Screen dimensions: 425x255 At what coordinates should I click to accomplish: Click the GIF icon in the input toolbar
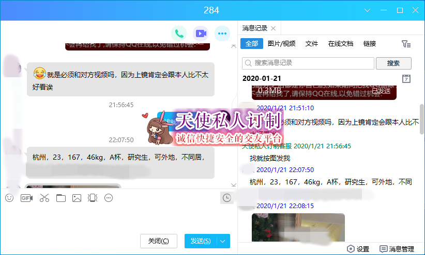point(26,198)
